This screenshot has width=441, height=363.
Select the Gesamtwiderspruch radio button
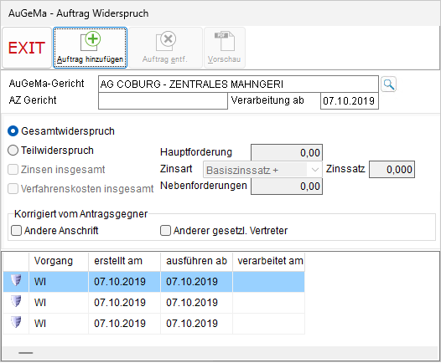coord(13,131)
